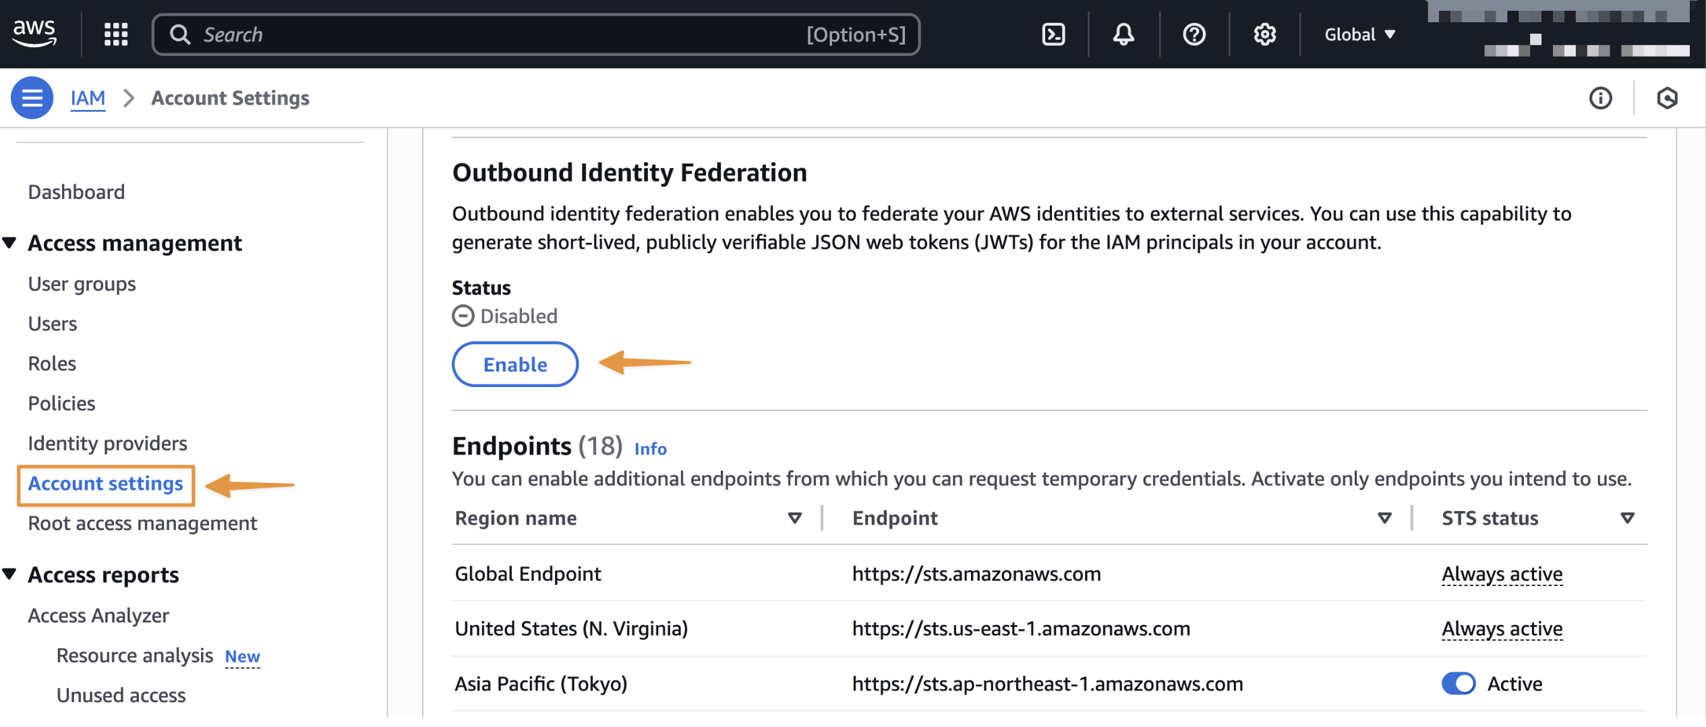The image size is (1706, 727).
Task: Open the AWS services grid menu
Action: tap(116, 34)
